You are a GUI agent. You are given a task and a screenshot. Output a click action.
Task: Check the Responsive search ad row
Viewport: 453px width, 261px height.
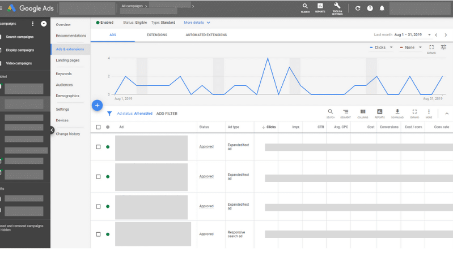pyautogui.click(x=98, y=234)
